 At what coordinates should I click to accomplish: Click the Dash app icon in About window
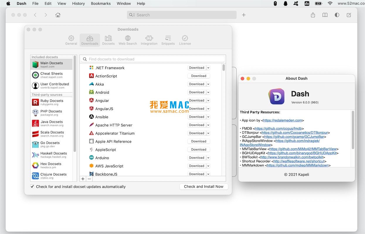click(x=276, y=96)
